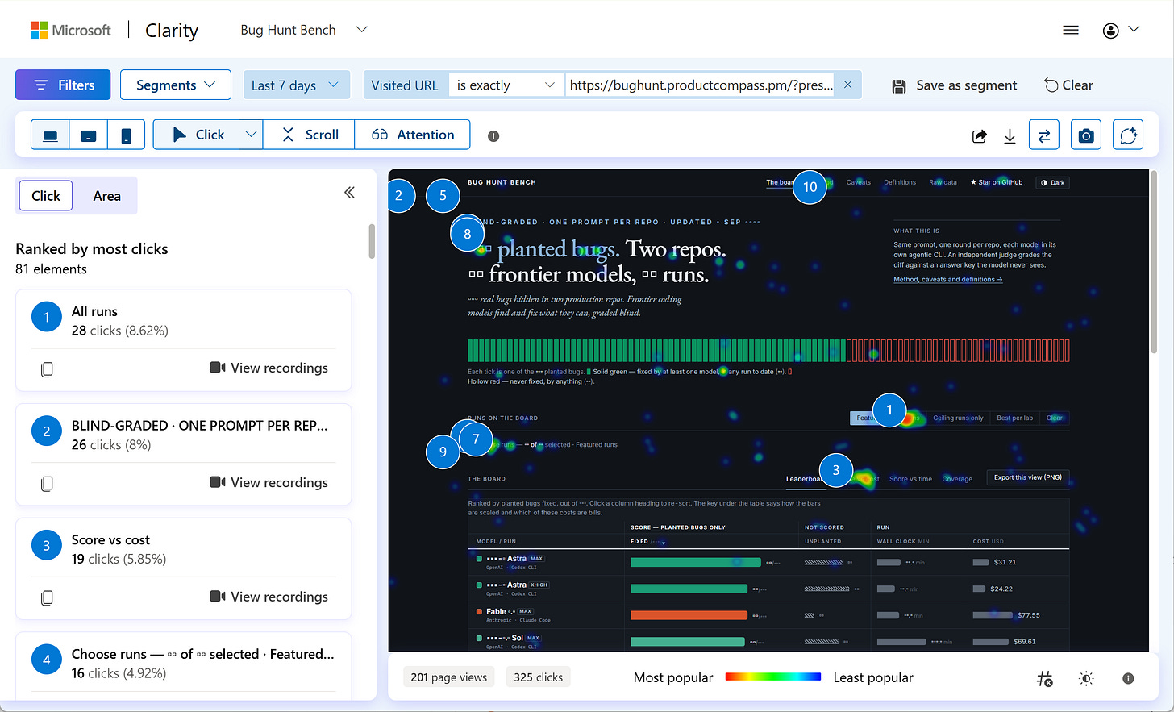Image resolution: width=1174 pixels, height=712 pixels.
Task: Click the info icon in heatmap footer
Action: tap(1128, 679)
